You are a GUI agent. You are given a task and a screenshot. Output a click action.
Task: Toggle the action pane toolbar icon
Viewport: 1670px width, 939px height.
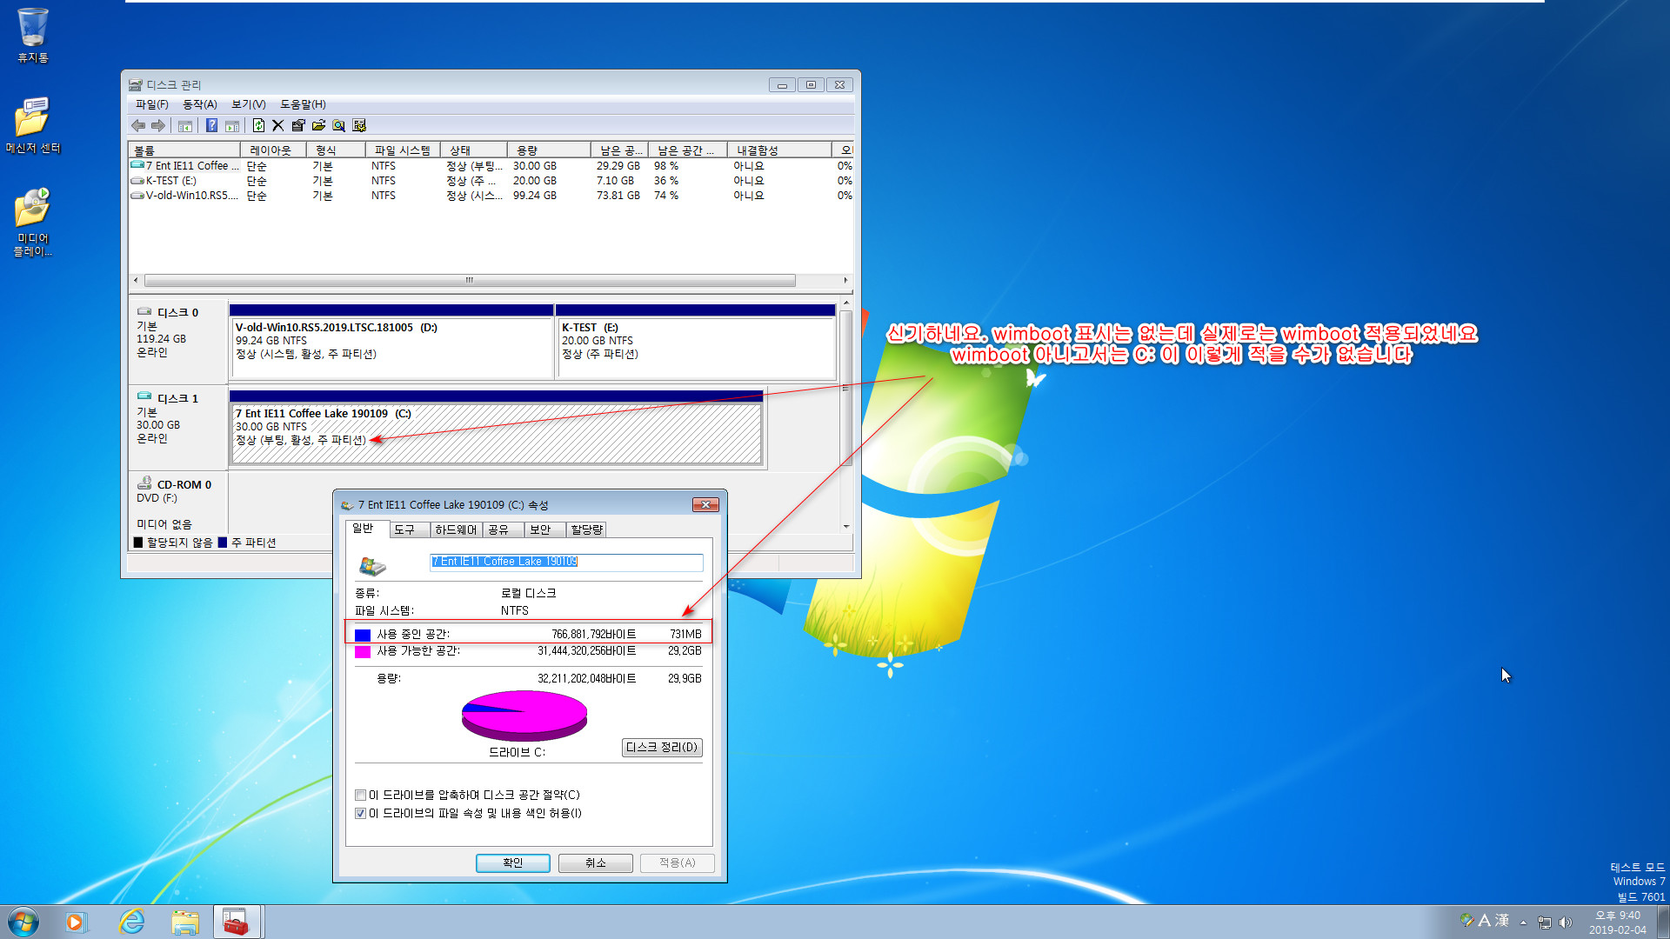[x=232, y=125]
